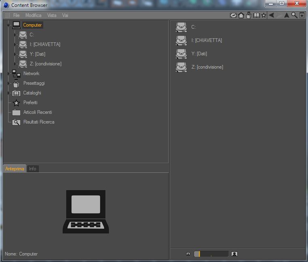Click the C: drive icon in right pane

click(x=181, y=27)
